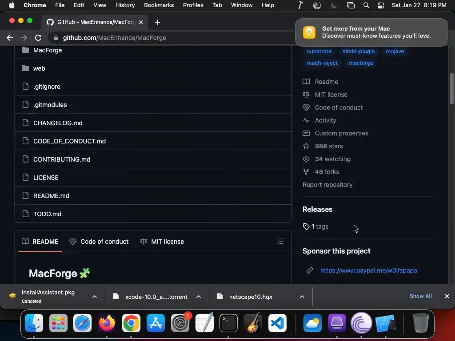Open Launchpad in the dock

point(58,323)
